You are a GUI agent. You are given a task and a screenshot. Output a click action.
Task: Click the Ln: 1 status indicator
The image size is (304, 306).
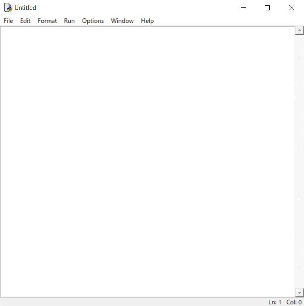275,302
